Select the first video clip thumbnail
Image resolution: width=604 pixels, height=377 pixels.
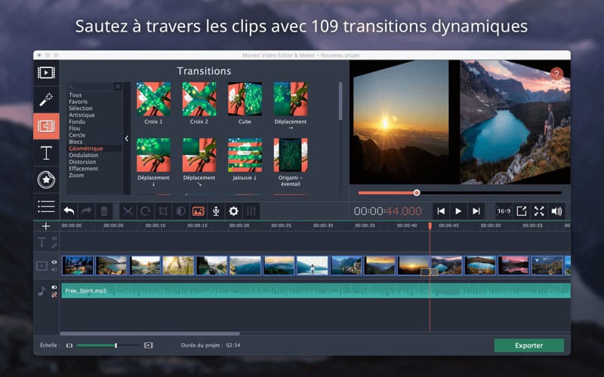pyautogui.click(x=78, y=265)
